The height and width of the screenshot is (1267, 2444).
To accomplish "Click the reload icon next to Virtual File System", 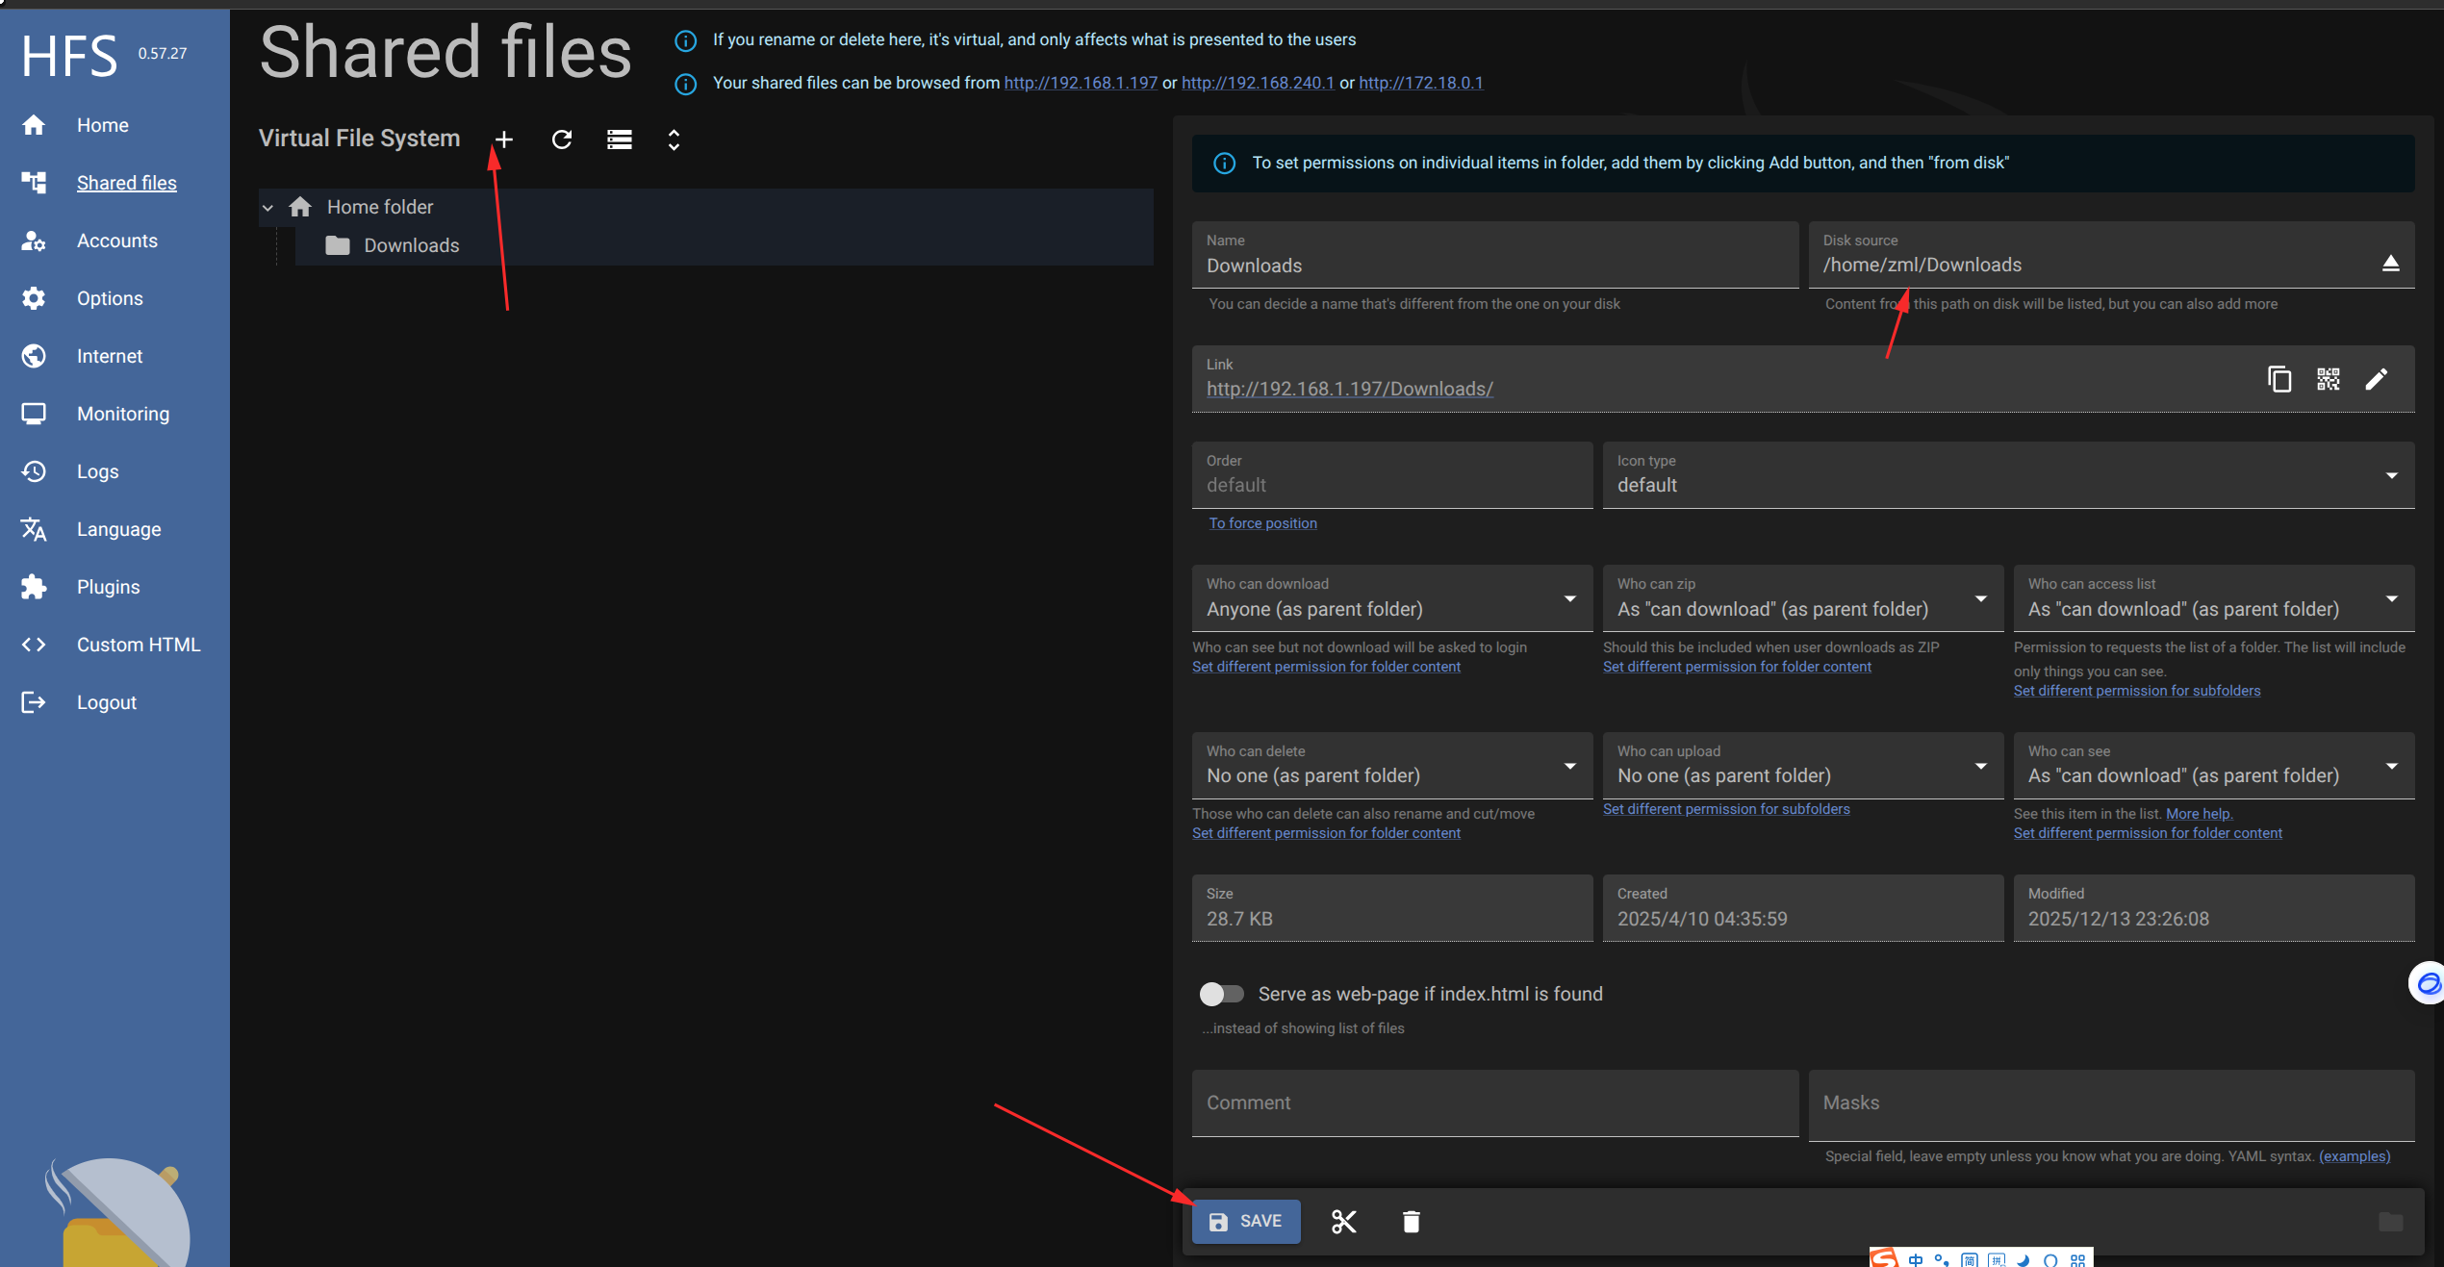I will pos(562,140).
